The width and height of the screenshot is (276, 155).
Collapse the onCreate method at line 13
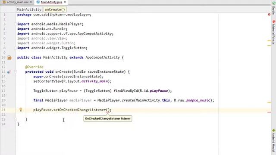point(16,72)
